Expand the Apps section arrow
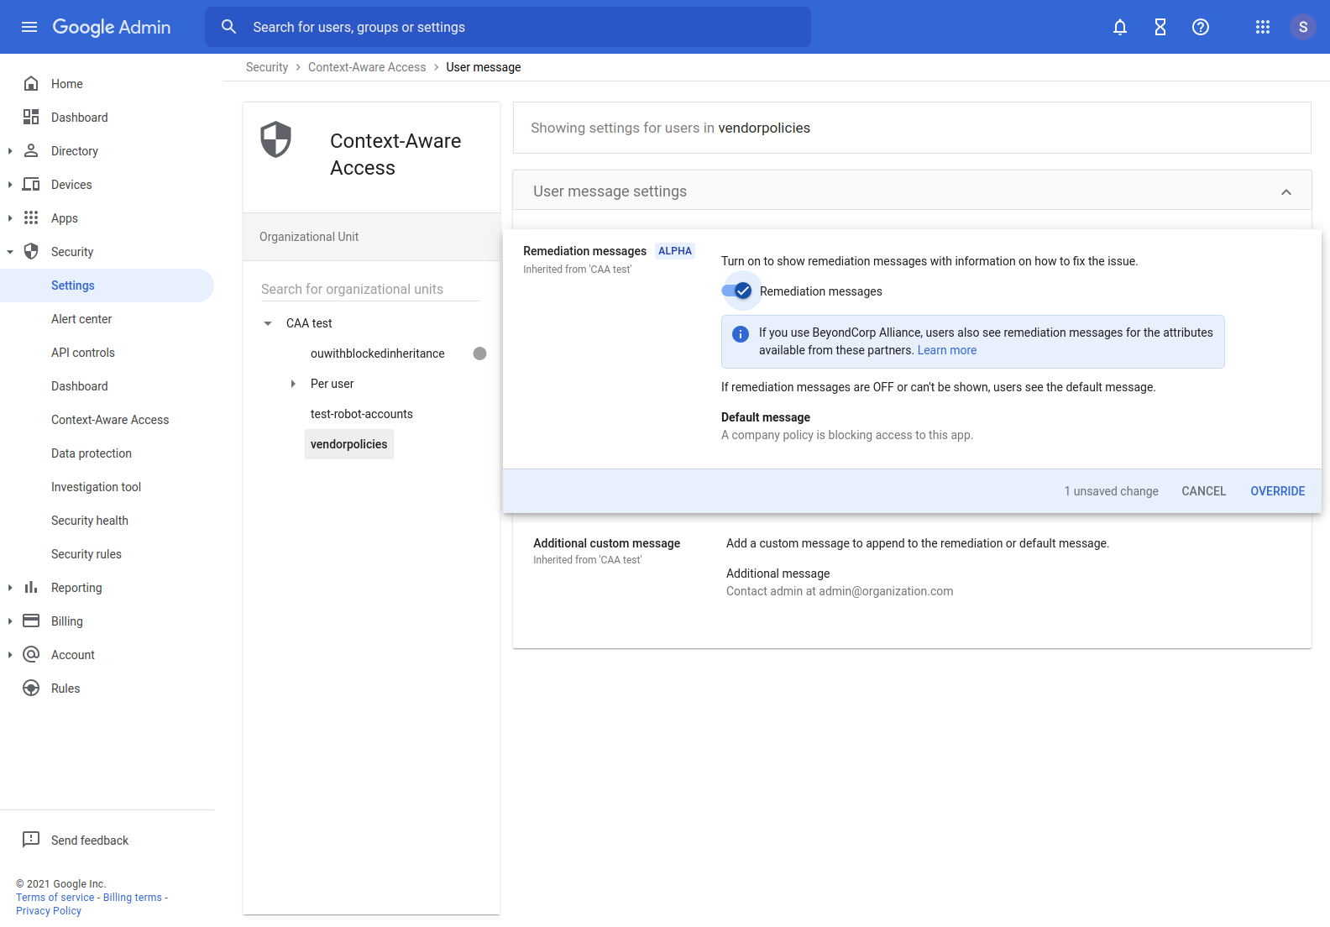1330x927 pixels. [x=10, y=218]
